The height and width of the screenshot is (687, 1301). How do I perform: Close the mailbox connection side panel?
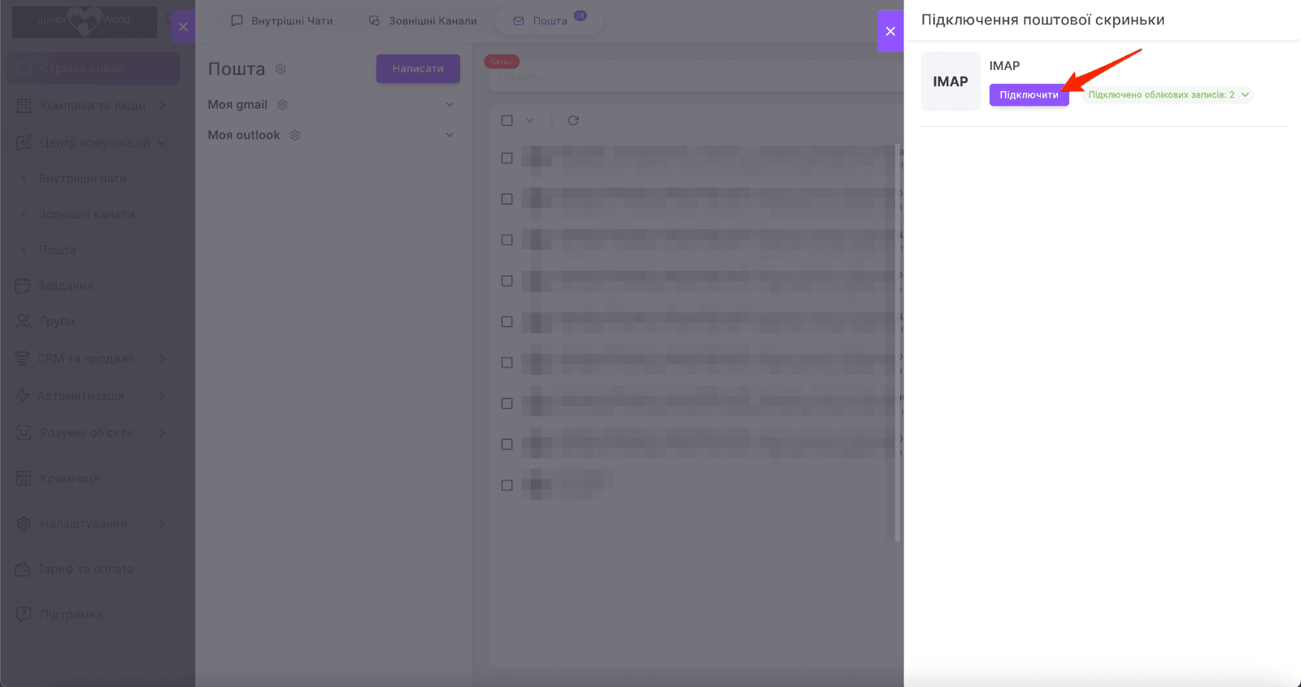(x=890, y=31)
